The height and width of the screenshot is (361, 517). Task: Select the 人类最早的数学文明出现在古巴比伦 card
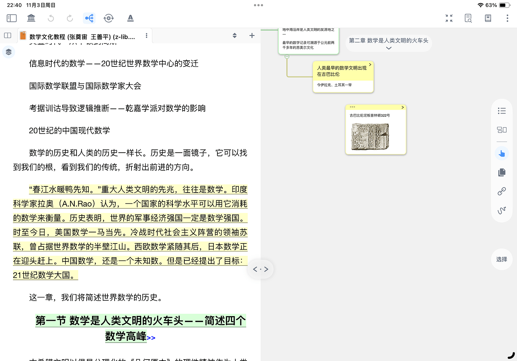[343, 77]
